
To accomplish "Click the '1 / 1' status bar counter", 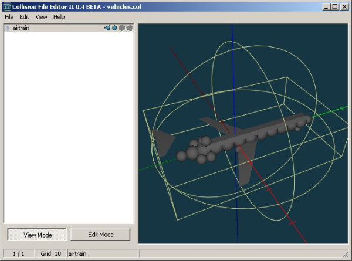I will (19, 253).
